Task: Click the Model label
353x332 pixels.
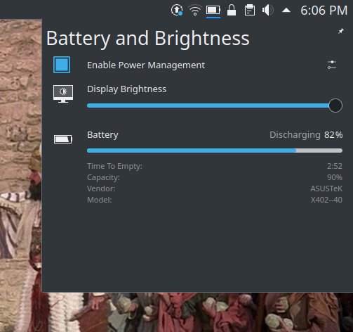Action: 99,200
